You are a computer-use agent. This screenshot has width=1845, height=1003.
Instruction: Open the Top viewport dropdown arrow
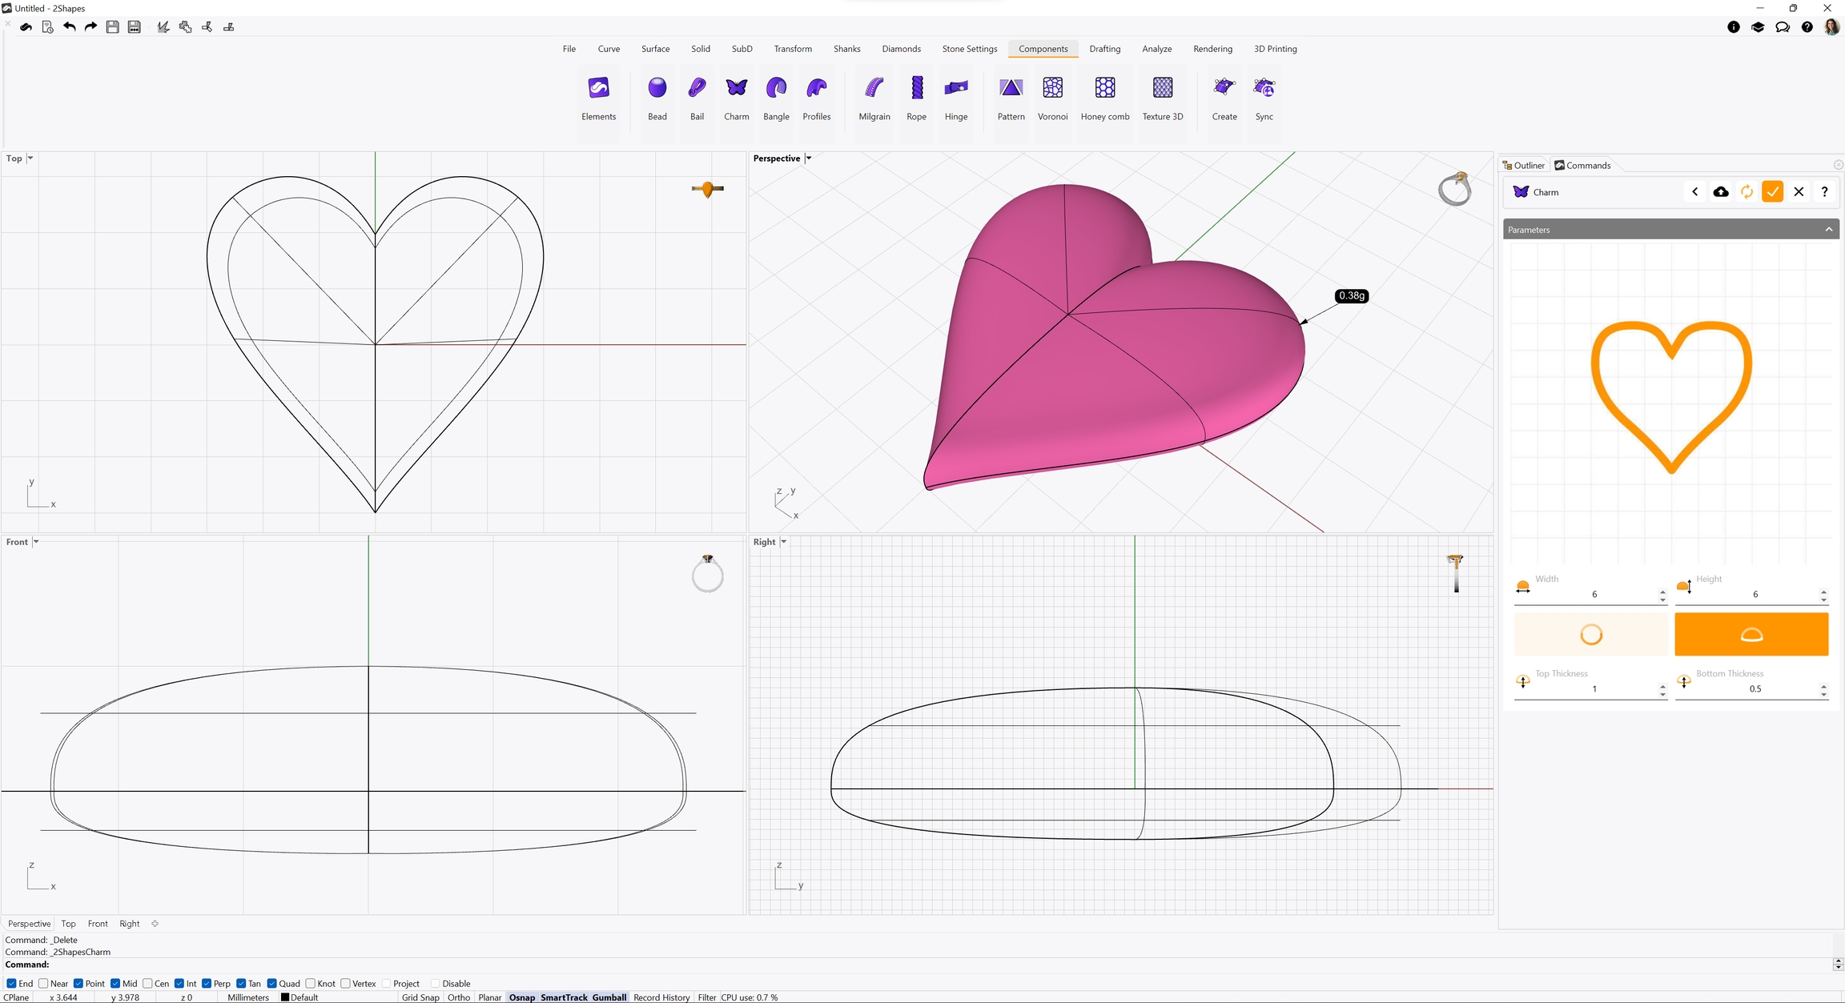tap(30, 158)
